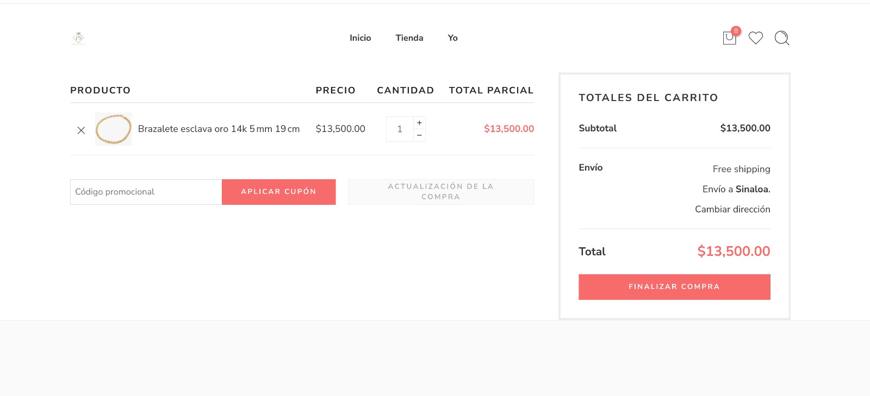Screen dimensions: 870x396
Task: Click the jewelry store logo
Action: (78, 38)
